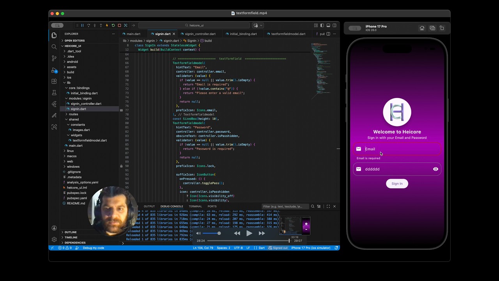Adjust the video player volume slider
499x281 pixels.
coord(212,233)
